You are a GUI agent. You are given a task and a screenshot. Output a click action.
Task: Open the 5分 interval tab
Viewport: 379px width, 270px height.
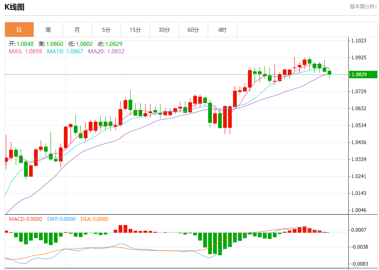pyautogui.click(x=106, y=30)
